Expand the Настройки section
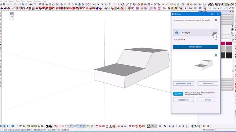This screenshot has height=132, width=236. click(196, 40)
